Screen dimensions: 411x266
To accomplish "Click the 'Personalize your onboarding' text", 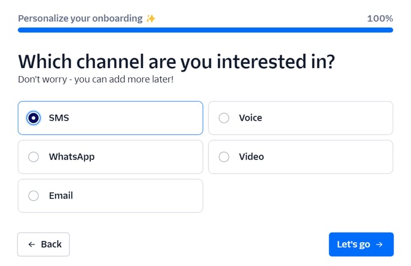I will pos(80,18).
